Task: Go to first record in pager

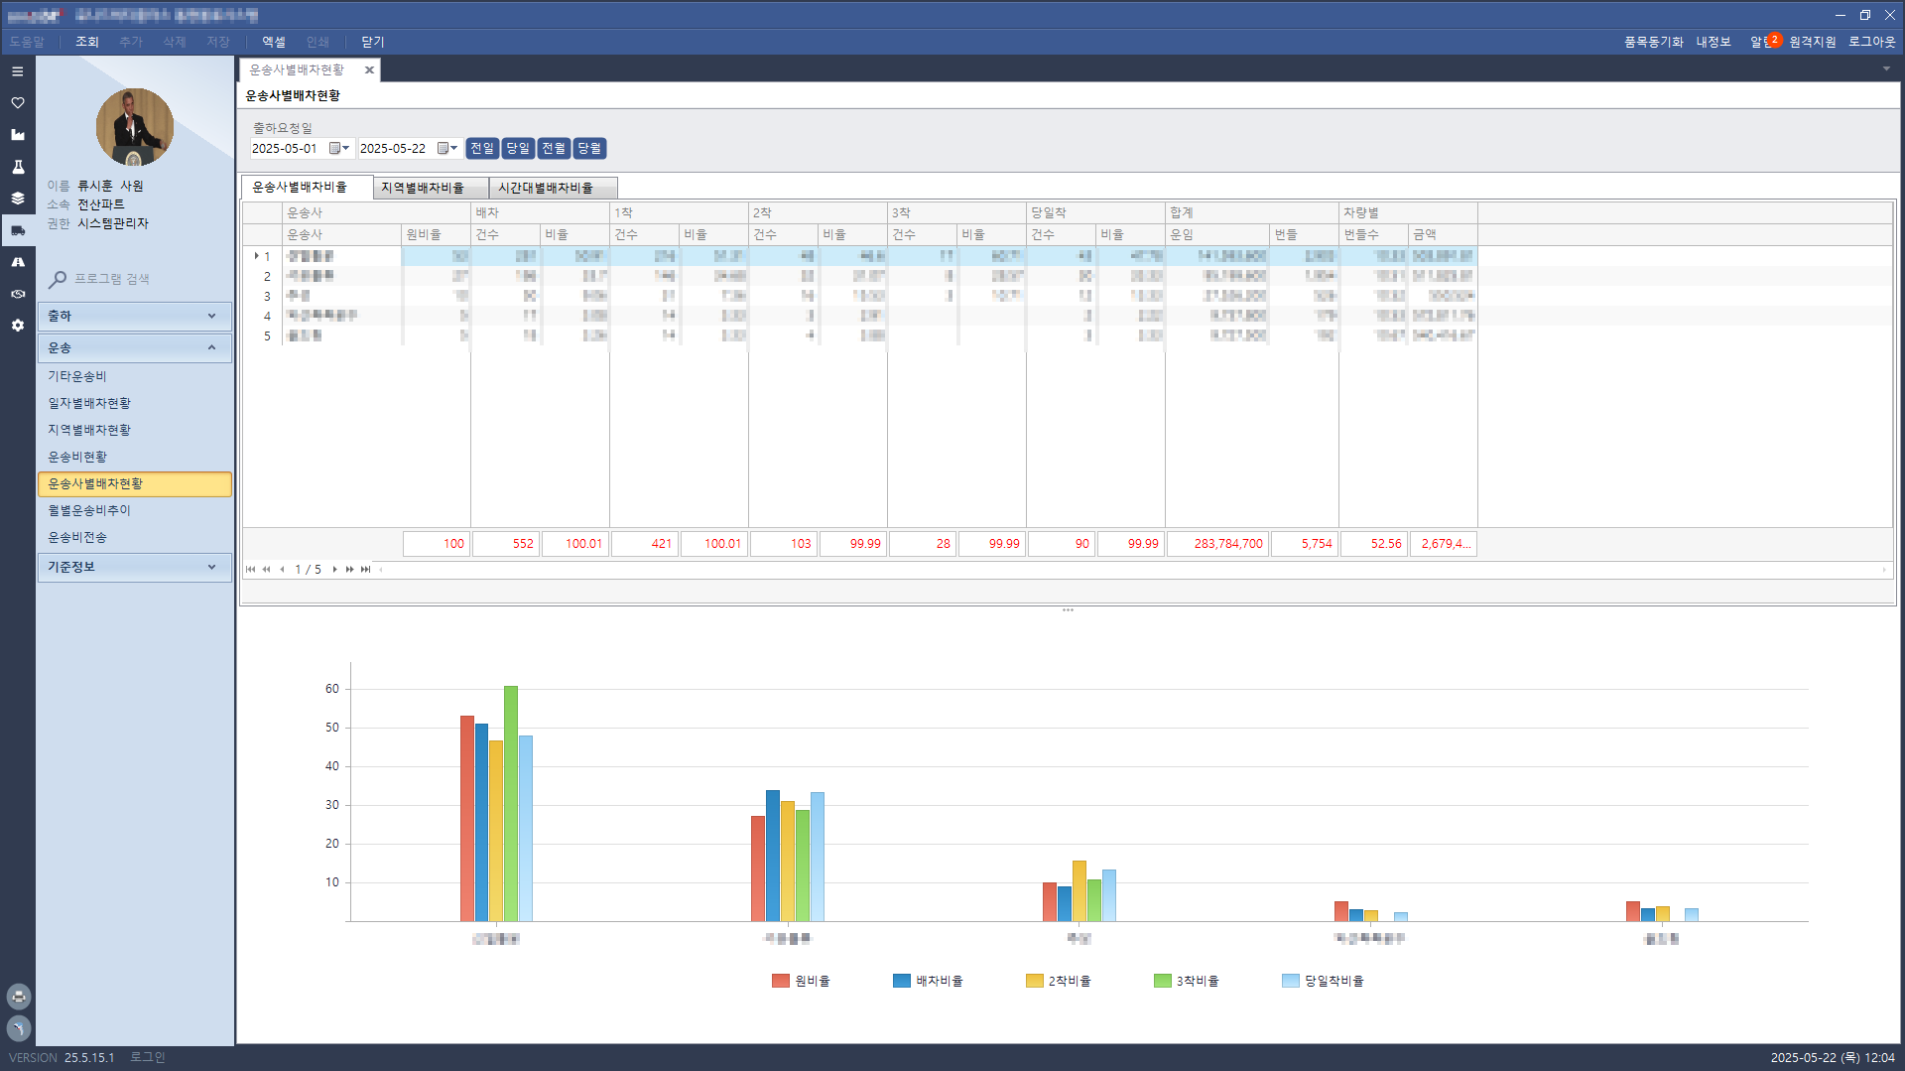Action: point(250,570)
